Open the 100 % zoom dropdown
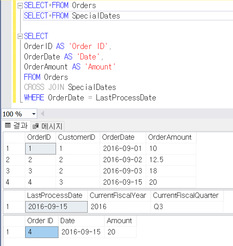 [x=34, y=114]
